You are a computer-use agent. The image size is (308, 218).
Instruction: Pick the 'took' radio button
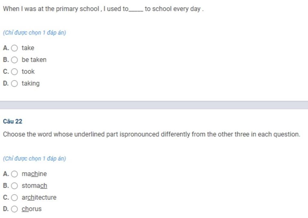pos(14,72)
